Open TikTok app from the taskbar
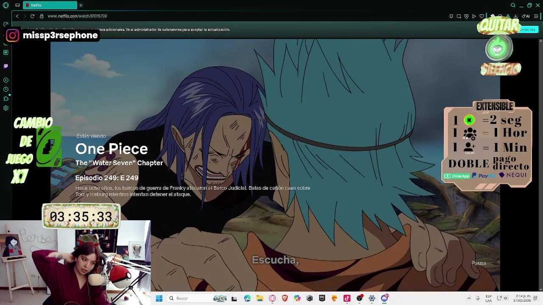Image resolution: width=543 pixels, height=305 pixels. tap(347, 298)
